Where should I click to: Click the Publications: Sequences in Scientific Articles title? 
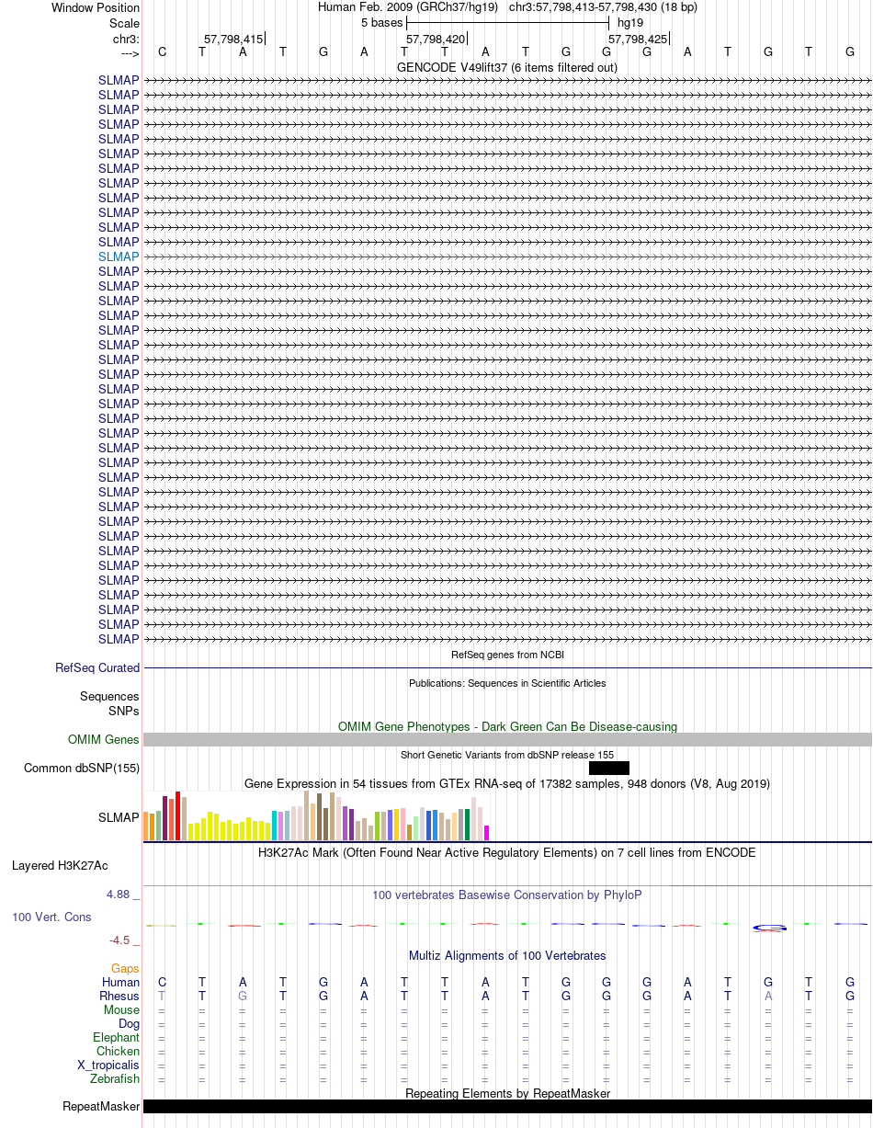[507, 683]
